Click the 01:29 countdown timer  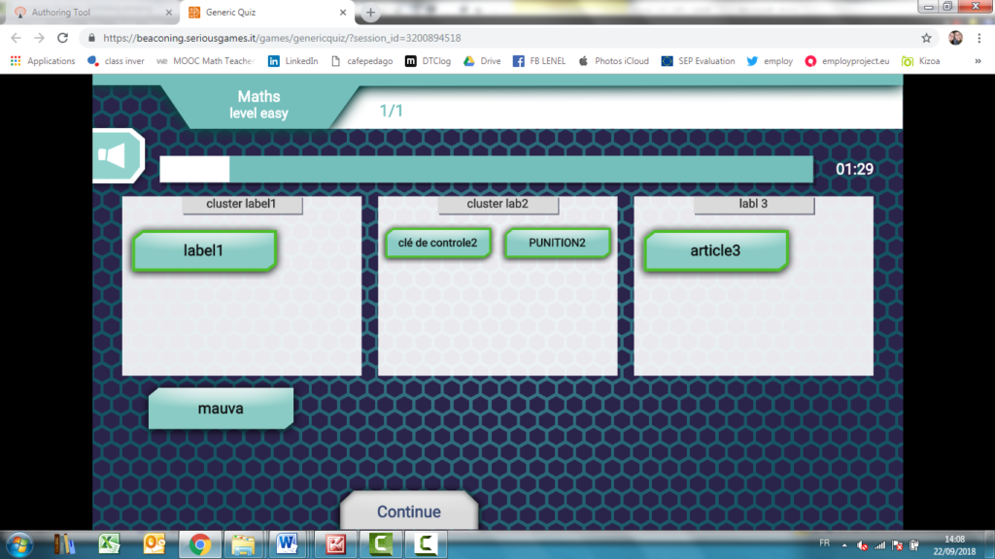854,169
